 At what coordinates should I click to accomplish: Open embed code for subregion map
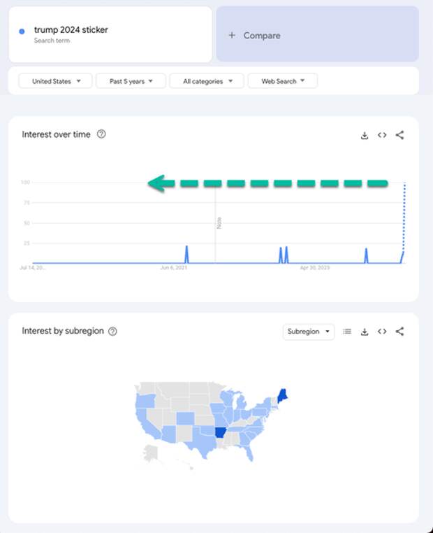(382, 332)
